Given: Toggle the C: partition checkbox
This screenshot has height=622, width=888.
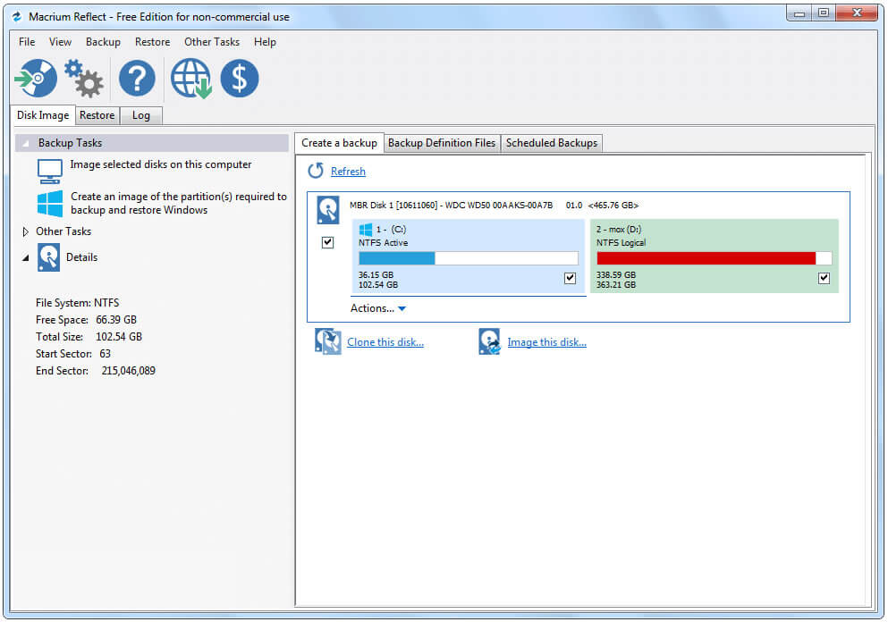Looking at the screenshot, I should (570, 279).
